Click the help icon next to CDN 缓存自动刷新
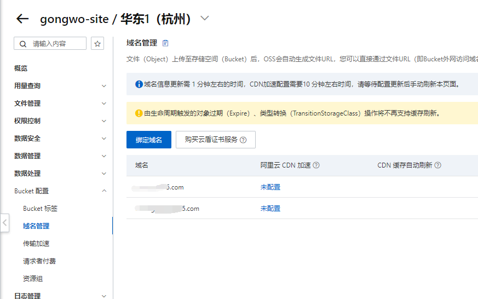 (x=438, y=165)
